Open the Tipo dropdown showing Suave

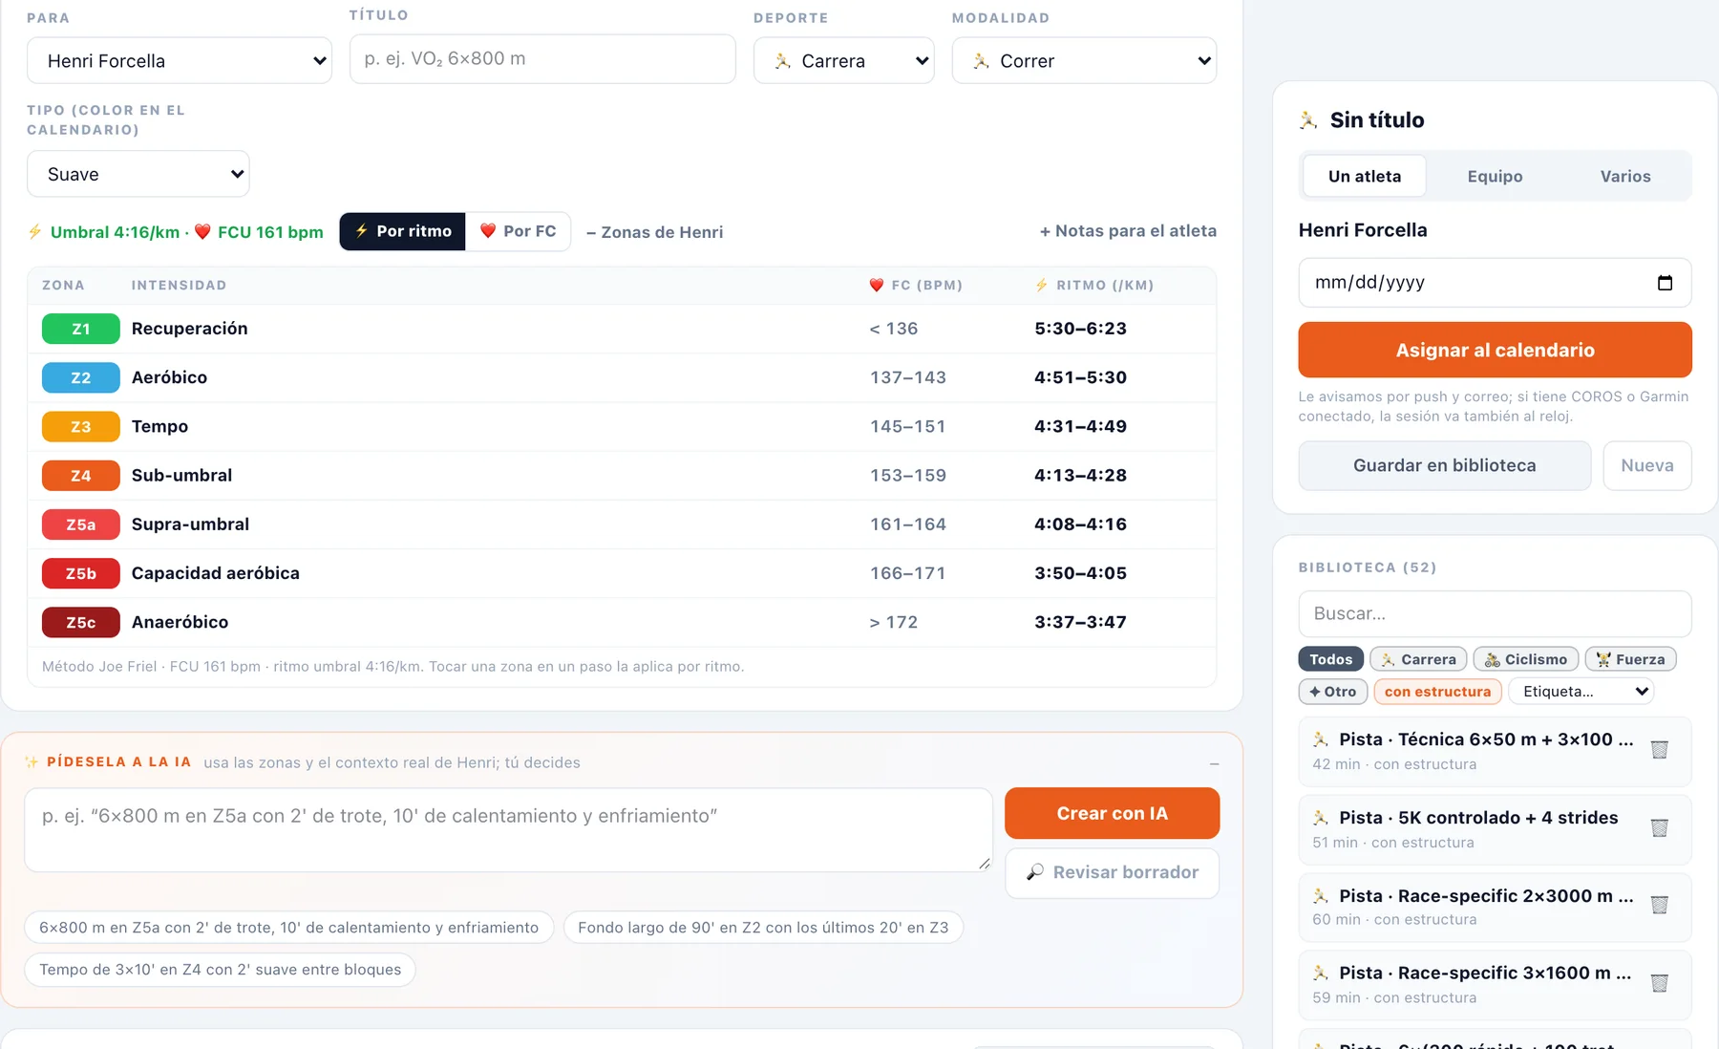click(x=138, y=174)
